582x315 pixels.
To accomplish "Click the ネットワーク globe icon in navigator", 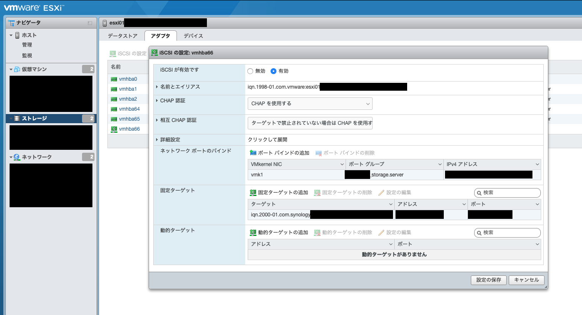I will click(x=17, y=157).
